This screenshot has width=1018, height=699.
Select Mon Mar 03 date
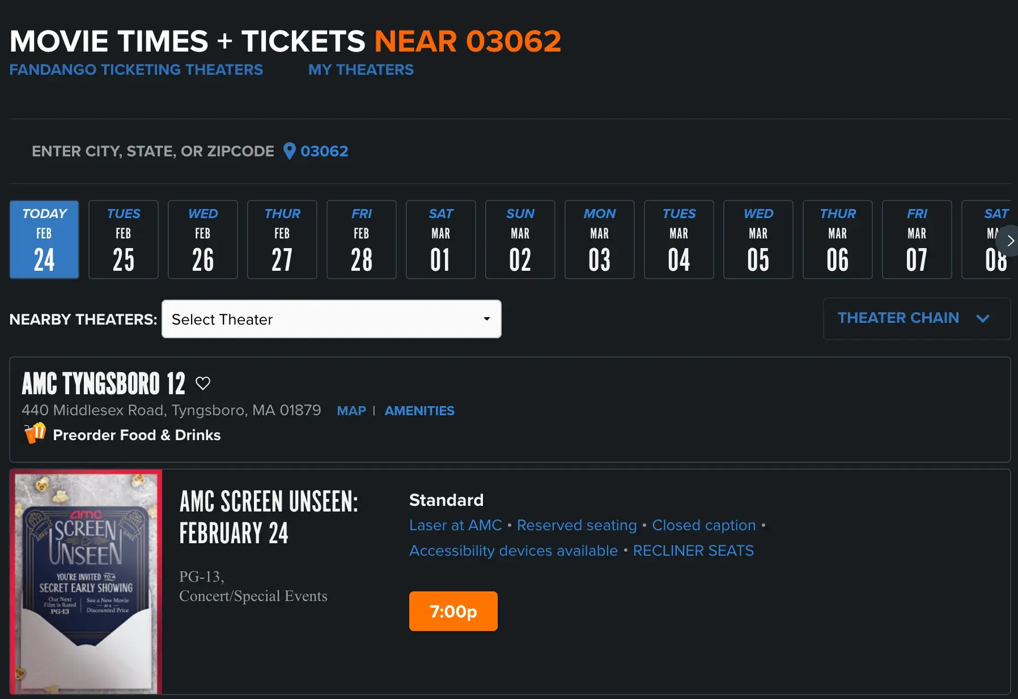[600, 240]
